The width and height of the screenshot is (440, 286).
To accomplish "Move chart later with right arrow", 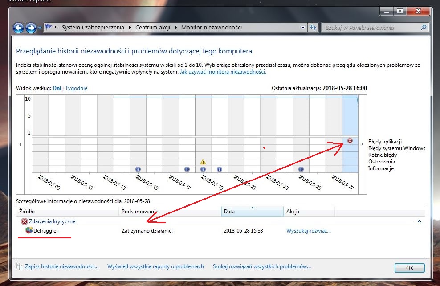I will coord(362,144).
